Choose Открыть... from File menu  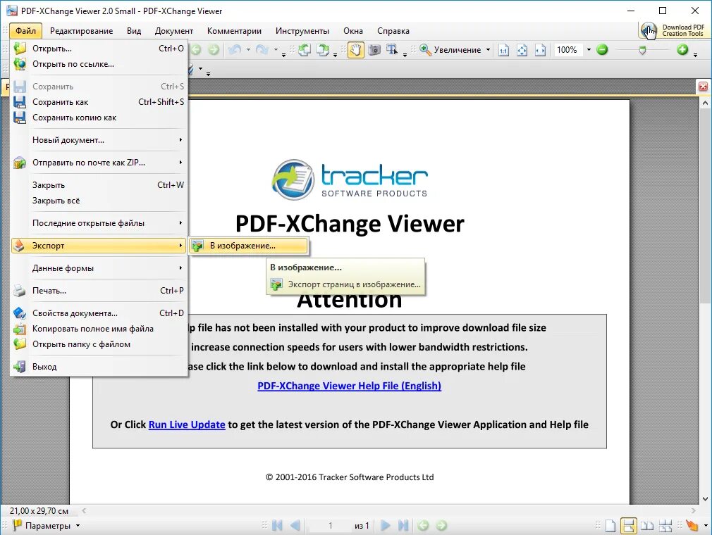[x=99, y=49]
